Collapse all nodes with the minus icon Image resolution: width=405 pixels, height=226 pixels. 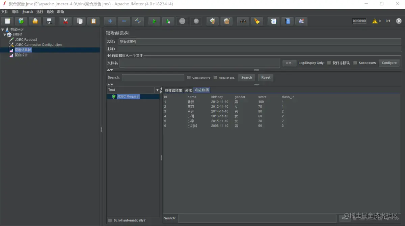coord(124,21)
